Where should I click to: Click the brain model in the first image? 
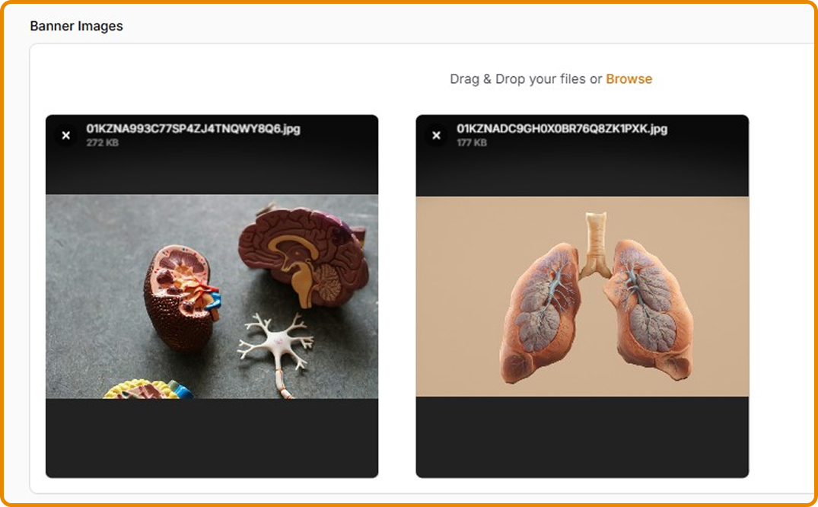coord(303,253)
